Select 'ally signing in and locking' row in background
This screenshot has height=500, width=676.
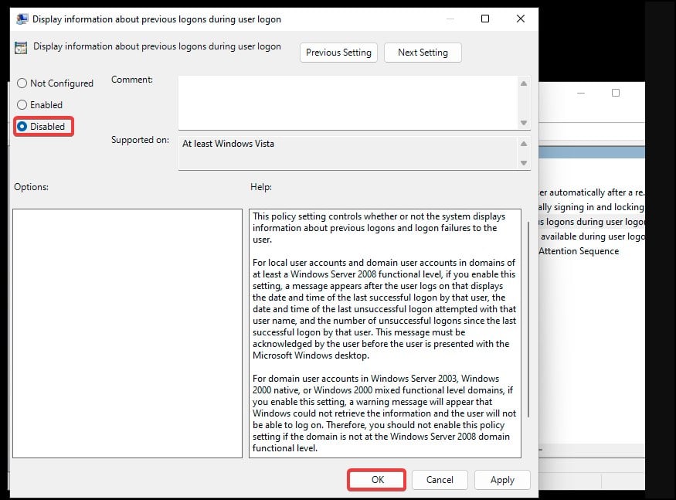click(x=592, y=207)
